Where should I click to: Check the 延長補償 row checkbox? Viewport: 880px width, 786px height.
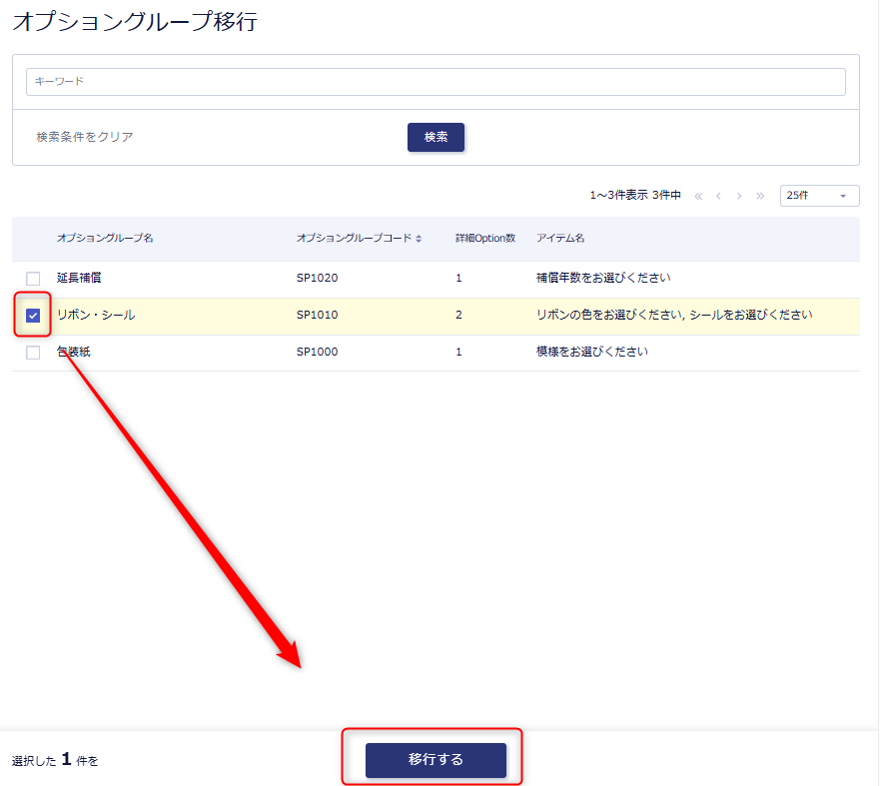[33, 279]
